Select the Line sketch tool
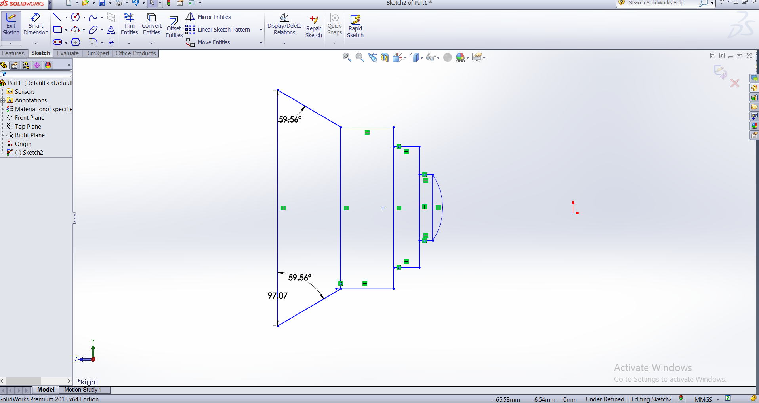The image size is (759, 403). point(57,17)
